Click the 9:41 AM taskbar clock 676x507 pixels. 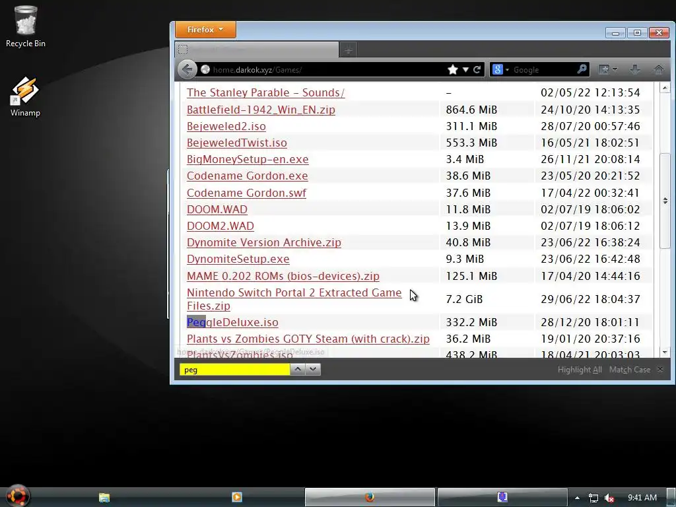point(642,498)
